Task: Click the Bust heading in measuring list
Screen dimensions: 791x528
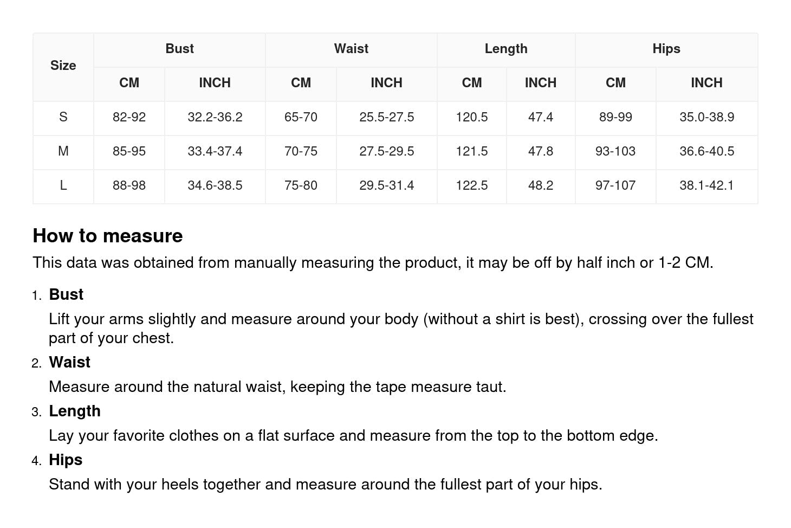Action: click(x=66, y=294)
